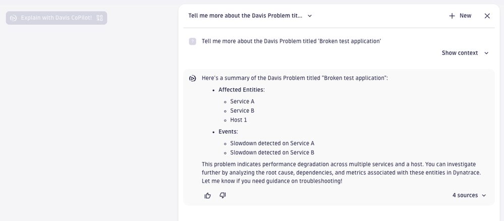The height and width of the screenshot is (221, 504).
Task: Close the Davis CoPilot chat panel
Action: (x=487, y=16)
